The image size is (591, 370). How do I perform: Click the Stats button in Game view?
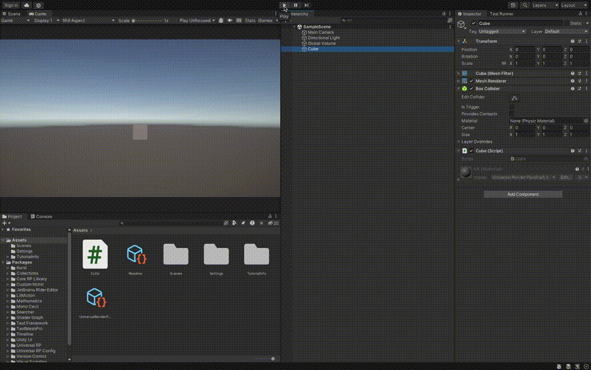[x=250, y=20]
